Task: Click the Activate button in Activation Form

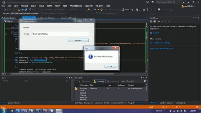Action: pos(78,40)
